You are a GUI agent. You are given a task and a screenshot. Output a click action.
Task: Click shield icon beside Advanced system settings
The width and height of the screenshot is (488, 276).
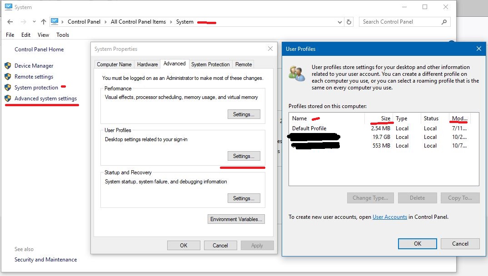pyautogui.click(x=8, y=98)
